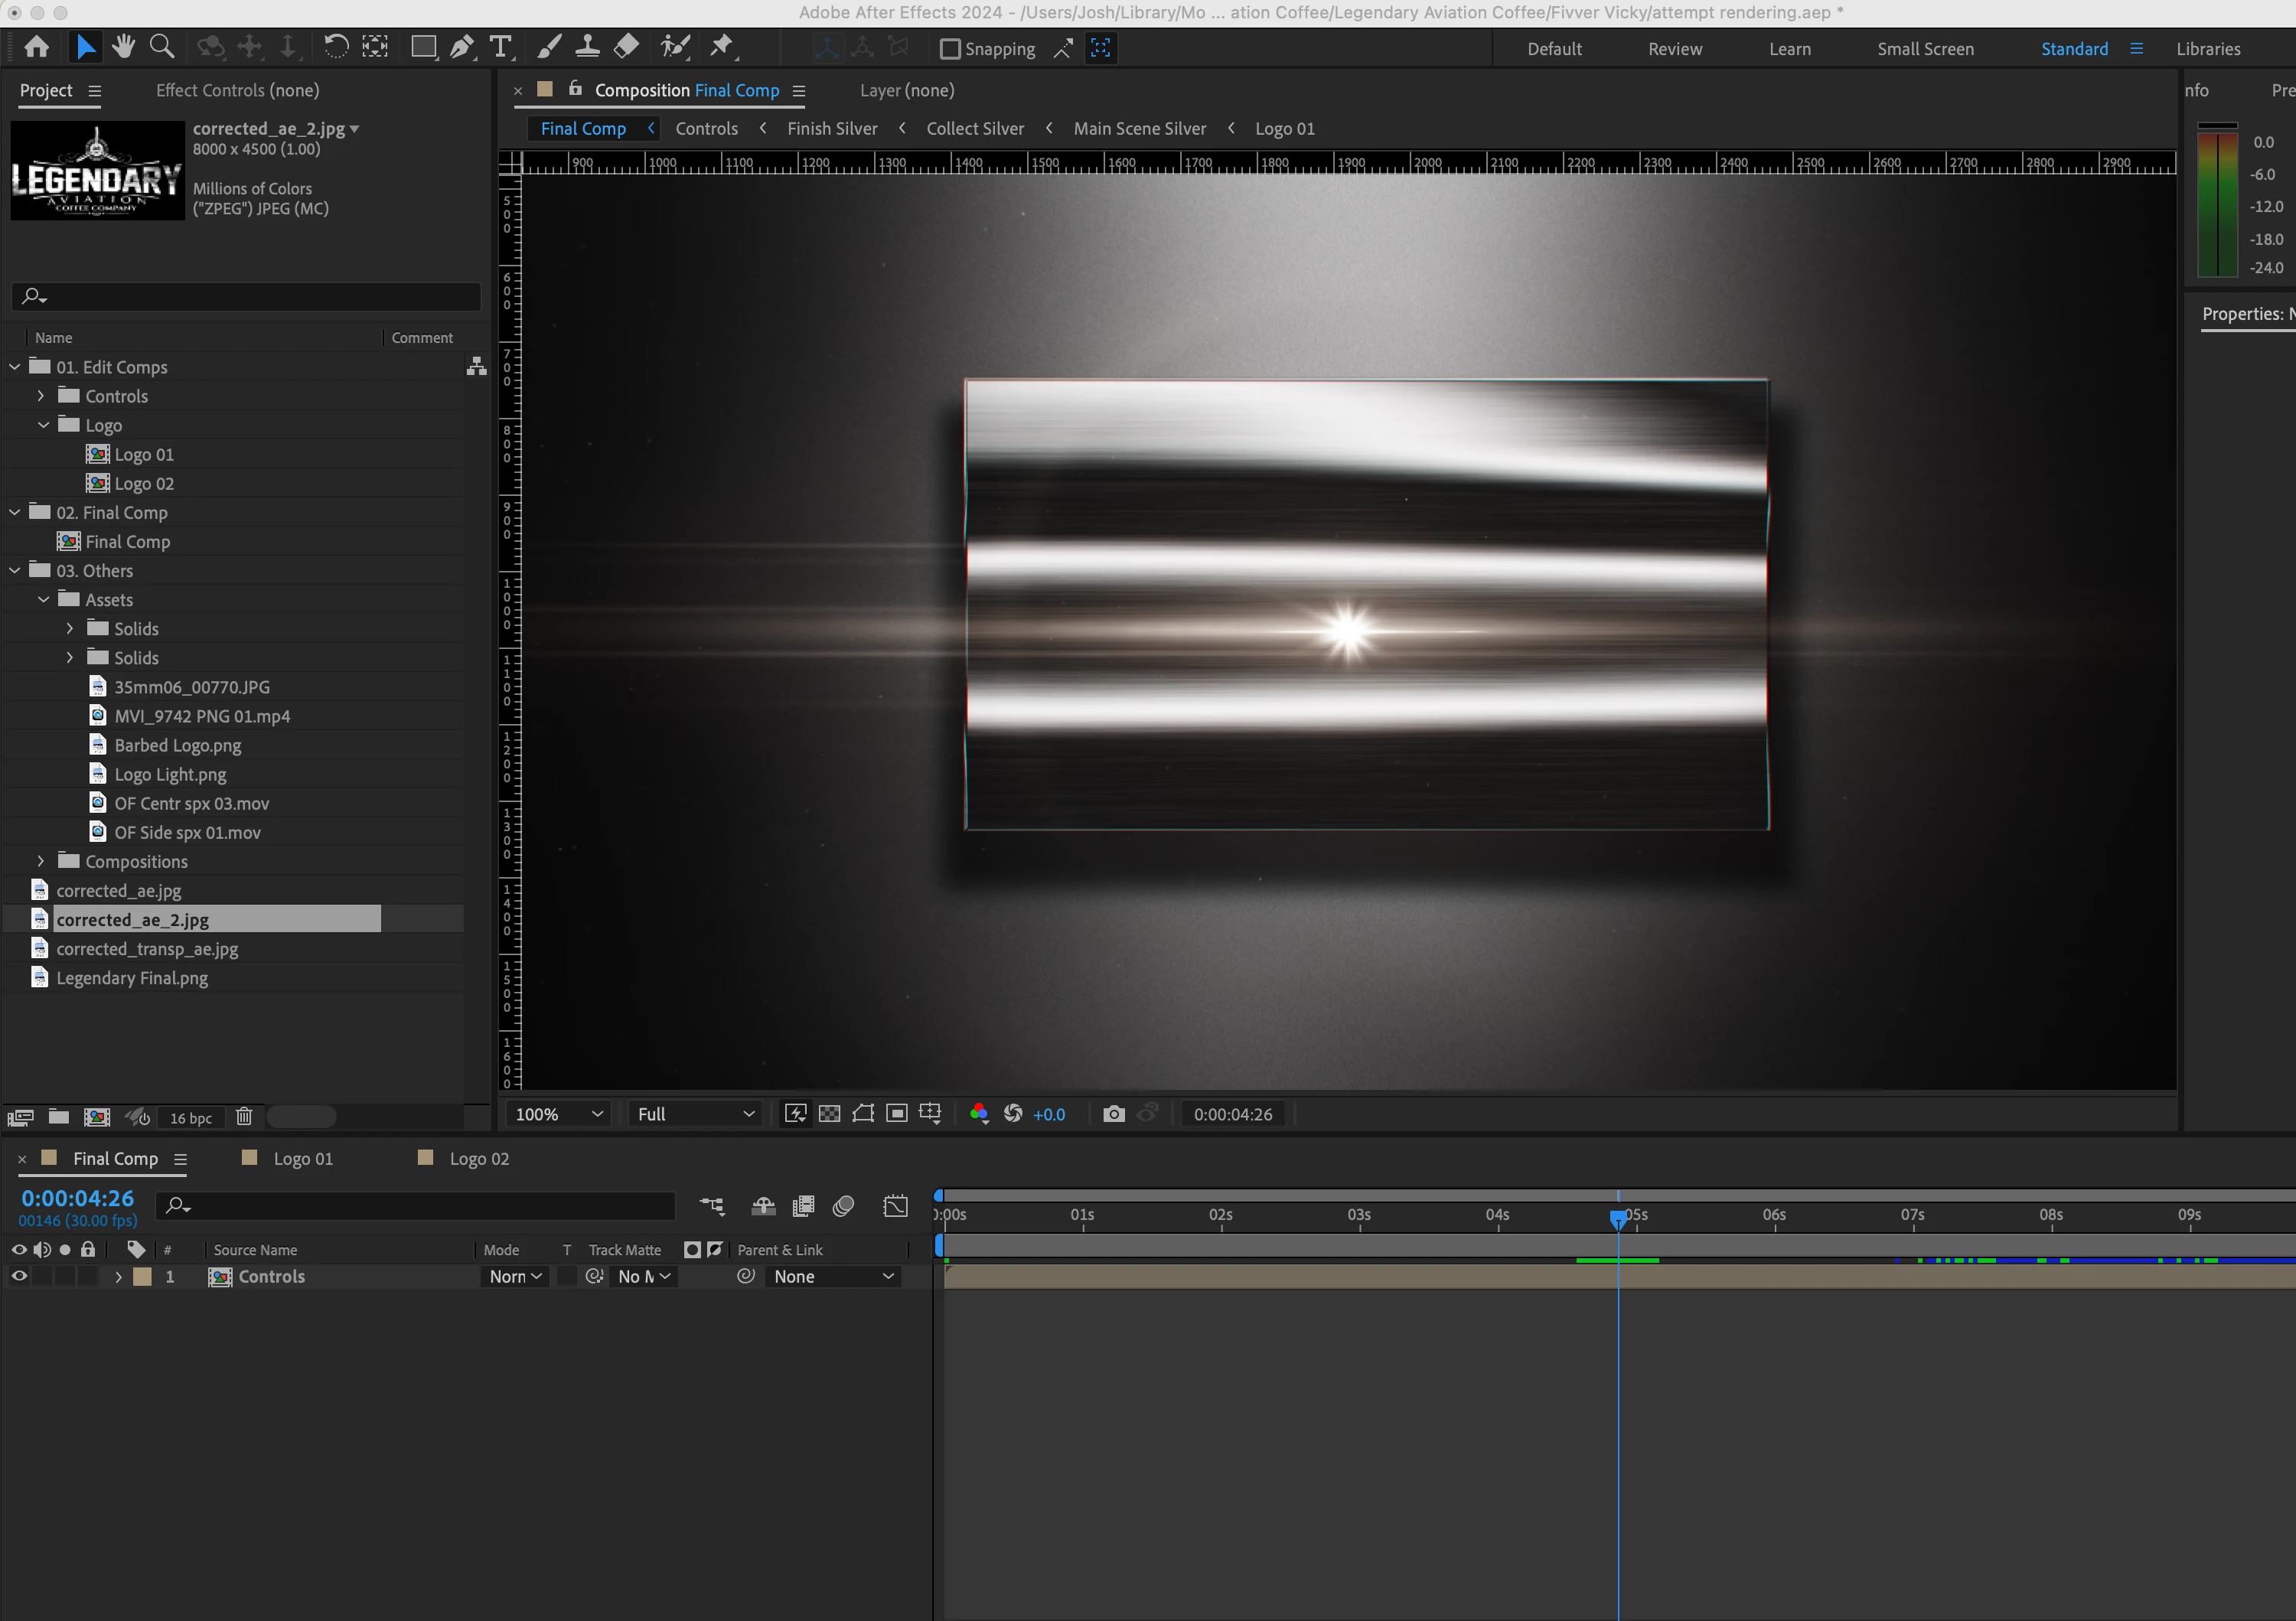
Task: Enable the Snapping checkbox
Action: click(x=950, y=49)
